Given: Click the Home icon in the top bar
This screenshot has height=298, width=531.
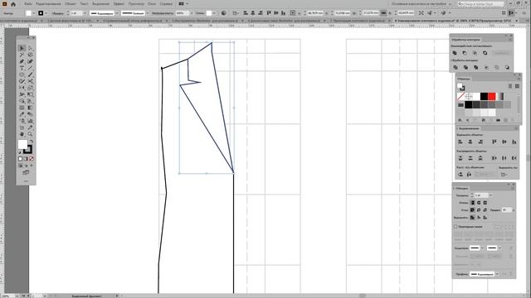Looking at the screenshot, I should [13, 4].
